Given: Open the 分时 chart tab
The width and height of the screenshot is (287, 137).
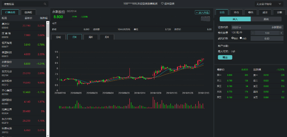Looking at the screenshot, I should click(58, 37).
